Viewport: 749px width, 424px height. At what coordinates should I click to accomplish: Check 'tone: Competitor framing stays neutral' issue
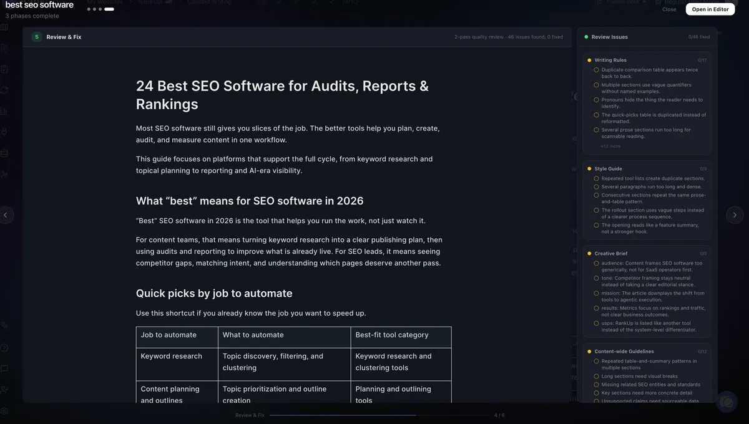point(596,278)
